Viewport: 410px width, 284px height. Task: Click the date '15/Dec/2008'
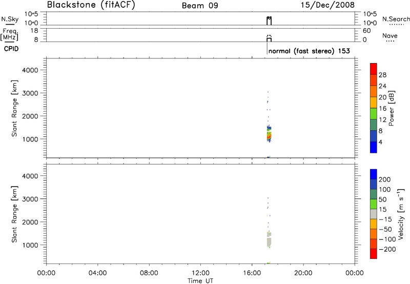click(x=327, y=5)
